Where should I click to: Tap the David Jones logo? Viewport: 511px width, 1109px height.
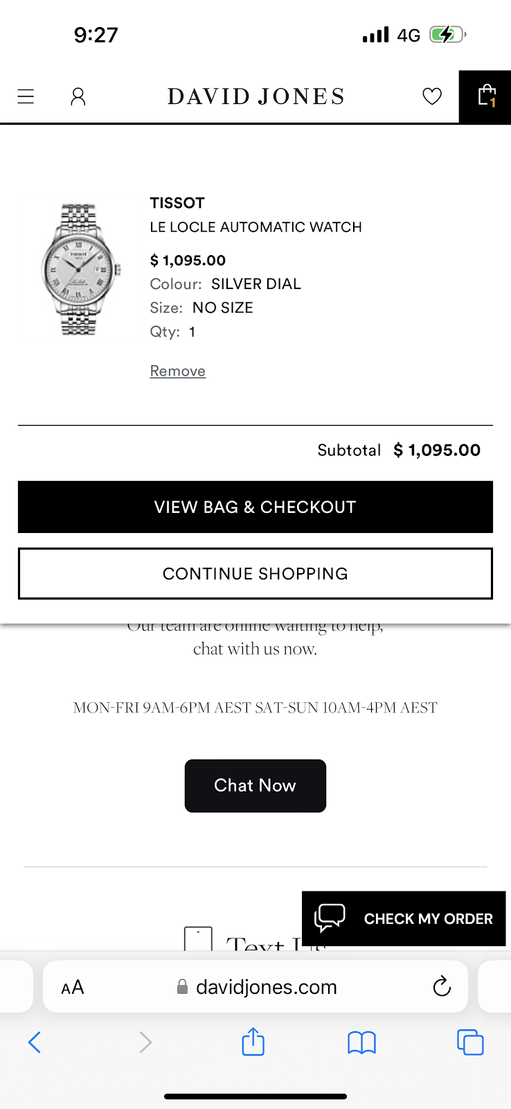click(x=256, y=96)
